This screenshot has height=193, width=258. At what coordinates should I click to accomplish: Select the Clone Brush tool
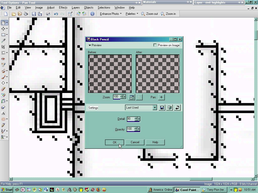3,71
